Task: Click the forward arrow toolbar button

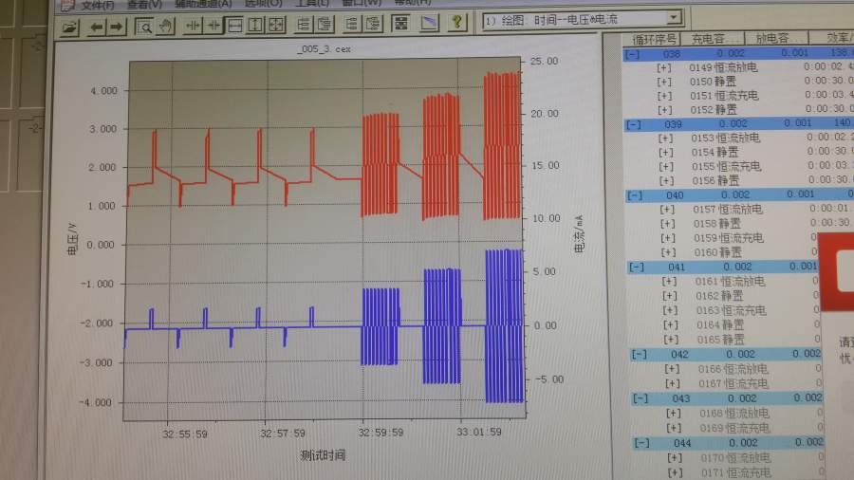Action: (116, 27)
